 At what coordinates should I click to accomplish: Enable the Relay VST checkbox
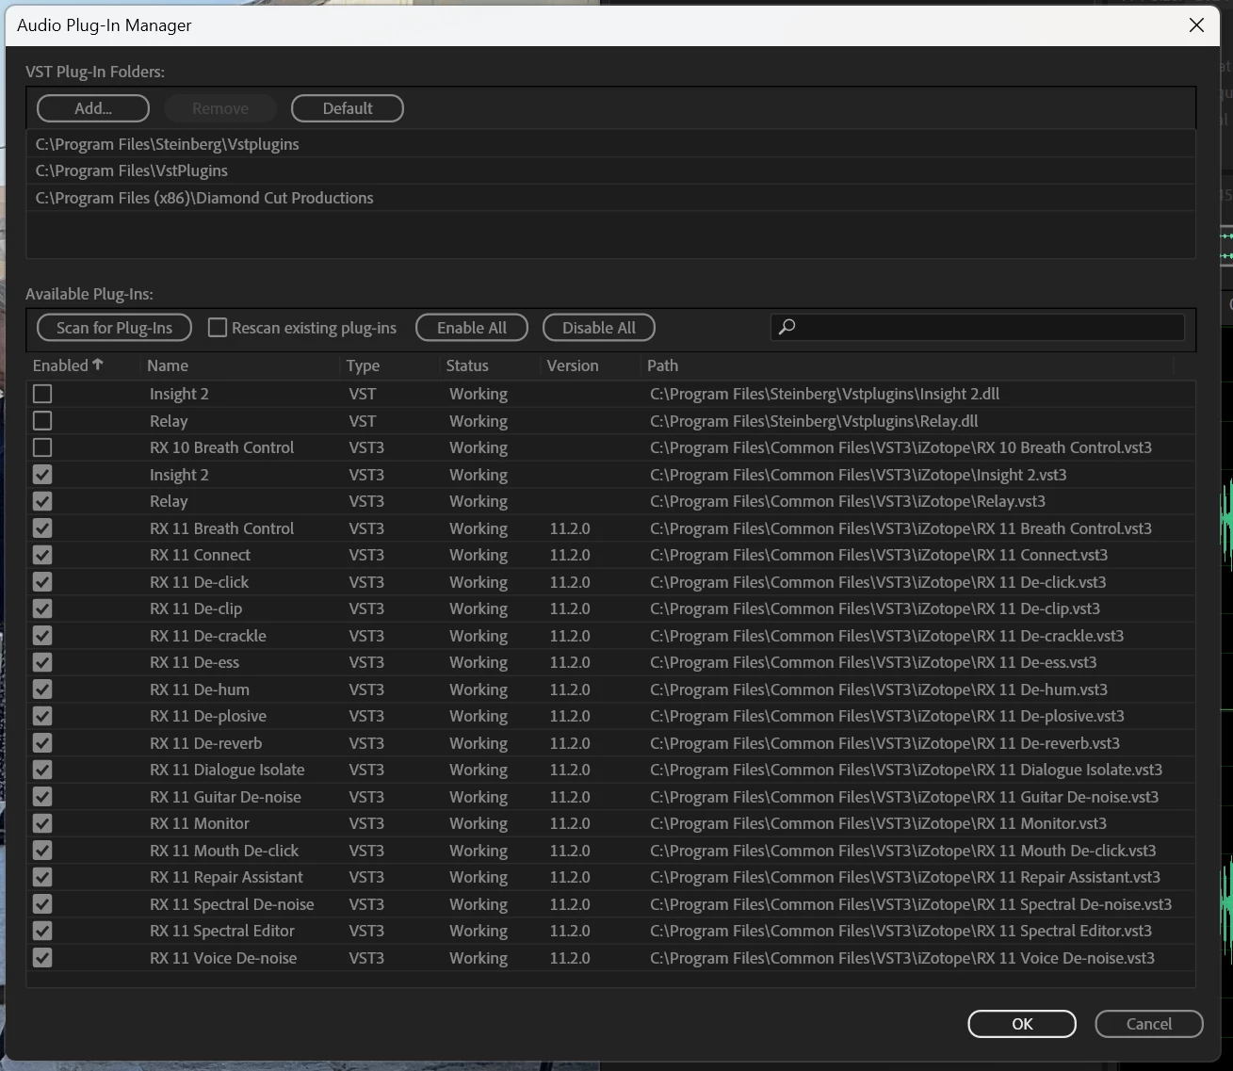(x=42, y=421)
